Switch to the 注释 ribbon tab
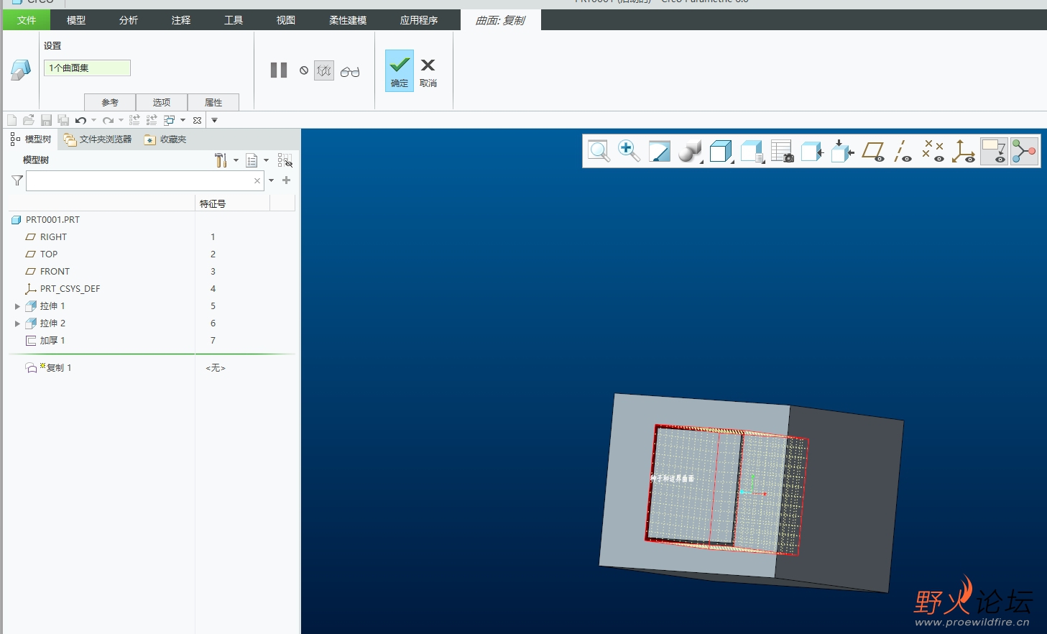Viewport: 1047px width, 634px height. pos(181,20)
